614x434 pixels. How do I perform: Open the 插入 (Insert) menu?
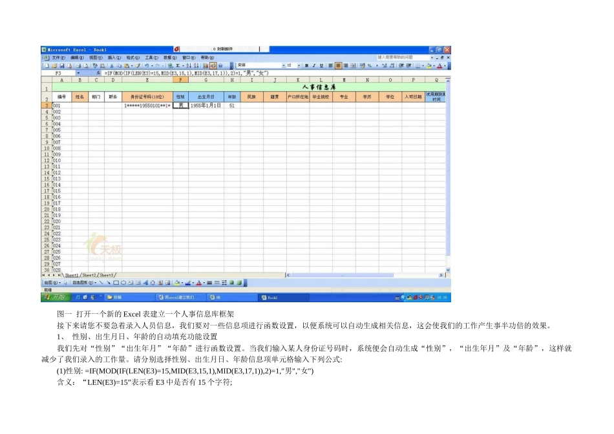point(114,57)
